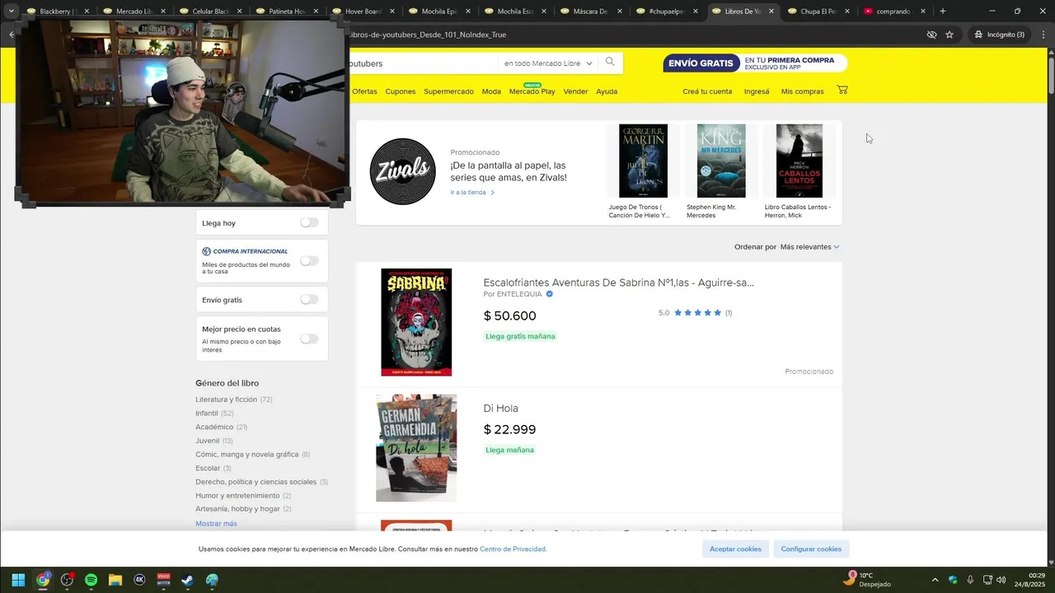Enable the Llega hoy toggle

tap(309, 222)
